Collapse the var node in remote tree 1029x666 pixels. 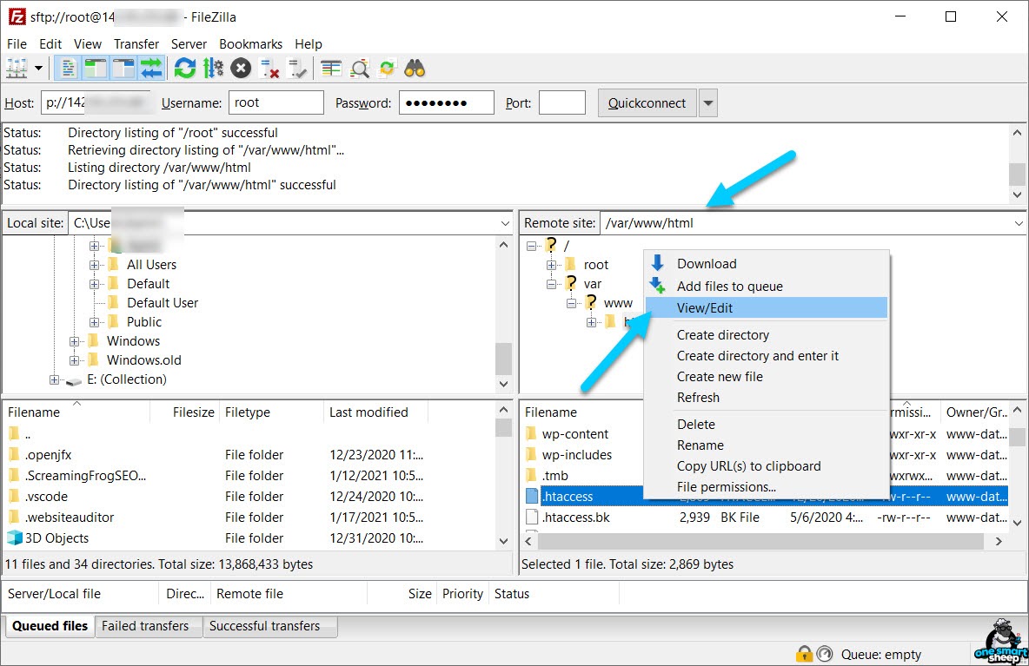pyautogui.click(x=551, y=284)
